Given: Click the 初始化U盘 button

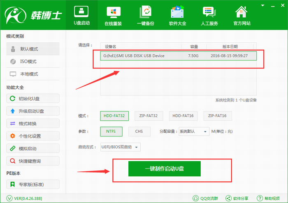Looking at the screenshot, I should [x=33, y=99].
